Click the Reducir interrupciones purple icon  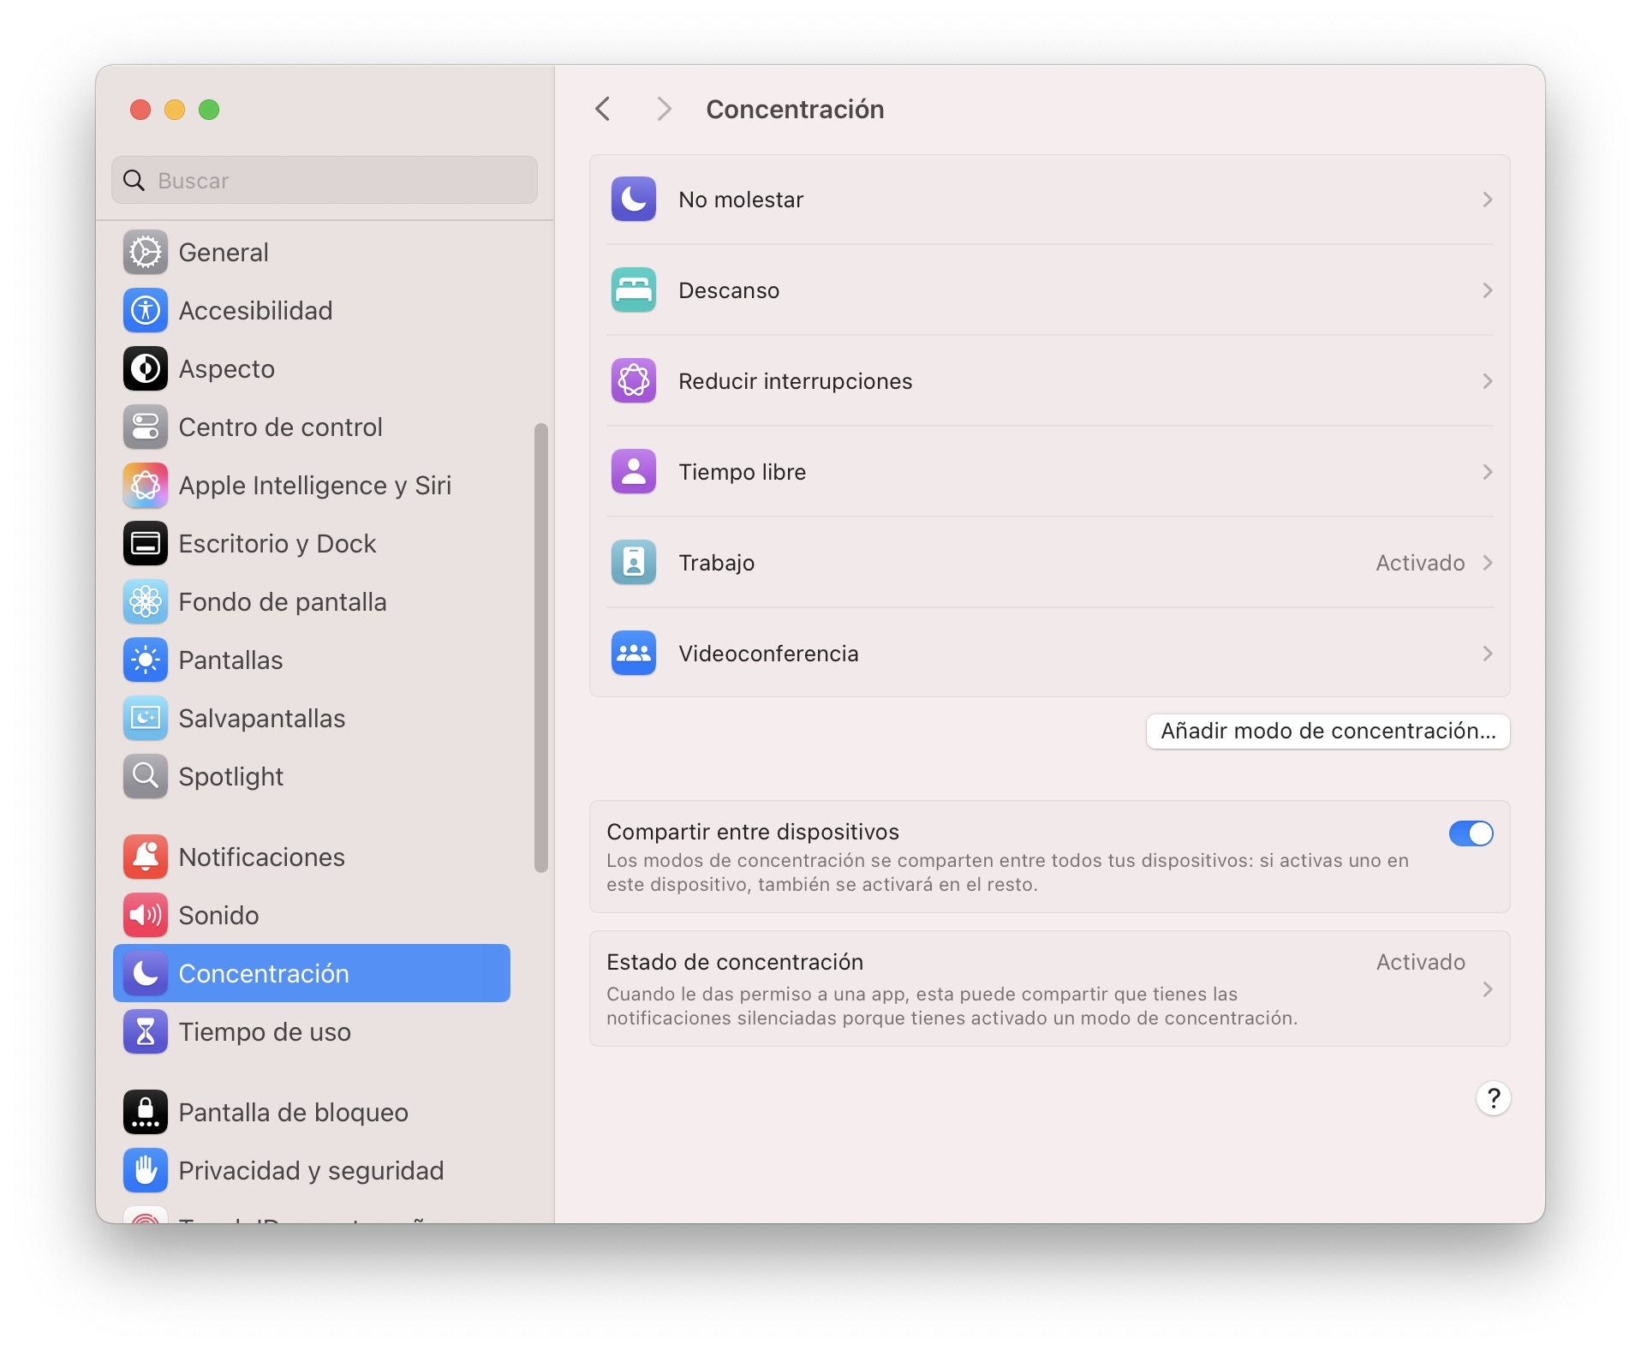tap(634, 381)
